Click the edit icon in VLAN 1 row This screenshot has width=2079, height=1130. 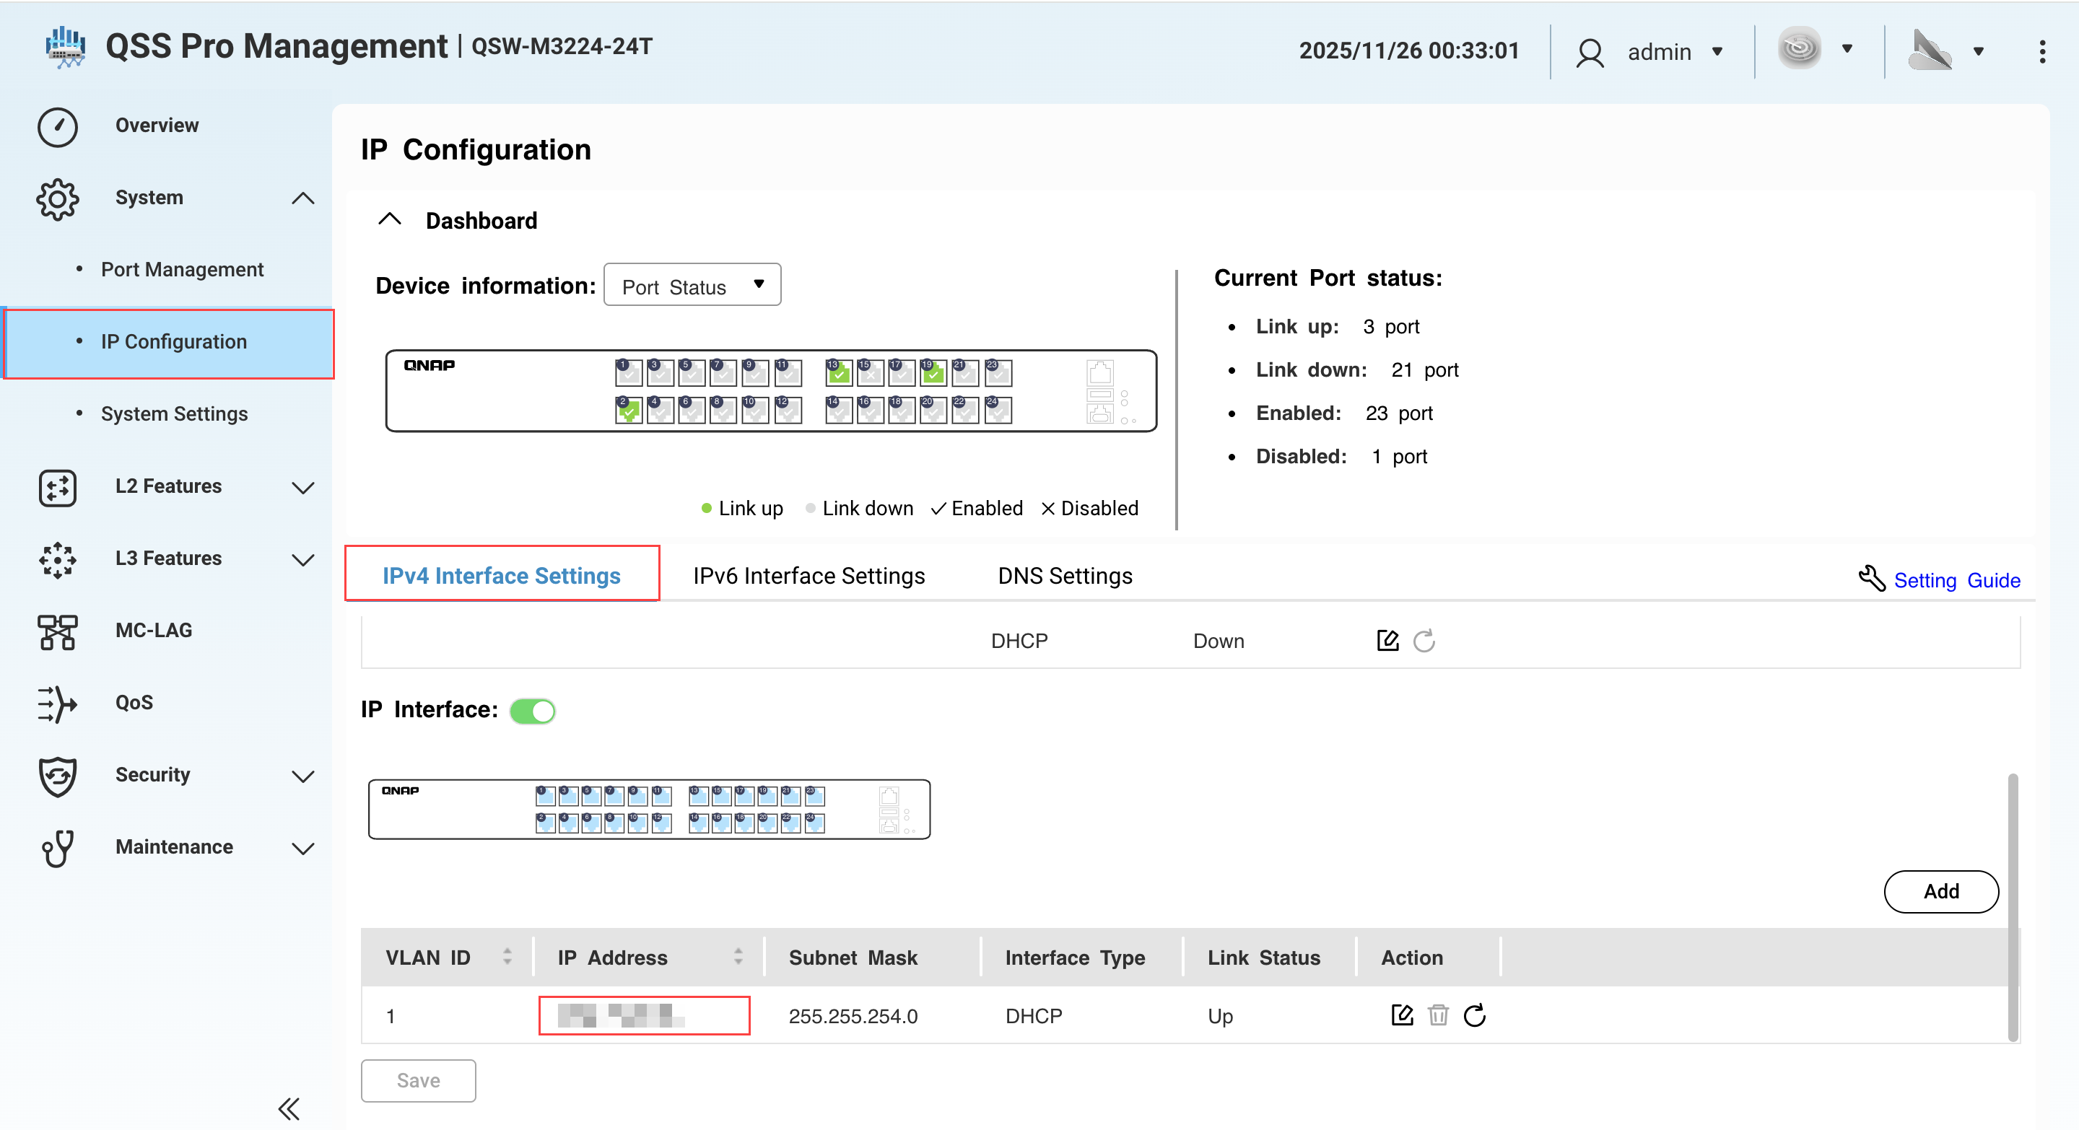1402,1015
